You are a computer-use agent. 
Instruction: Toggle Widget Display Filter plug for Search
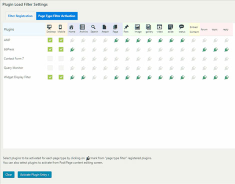[x=94, y=77]
